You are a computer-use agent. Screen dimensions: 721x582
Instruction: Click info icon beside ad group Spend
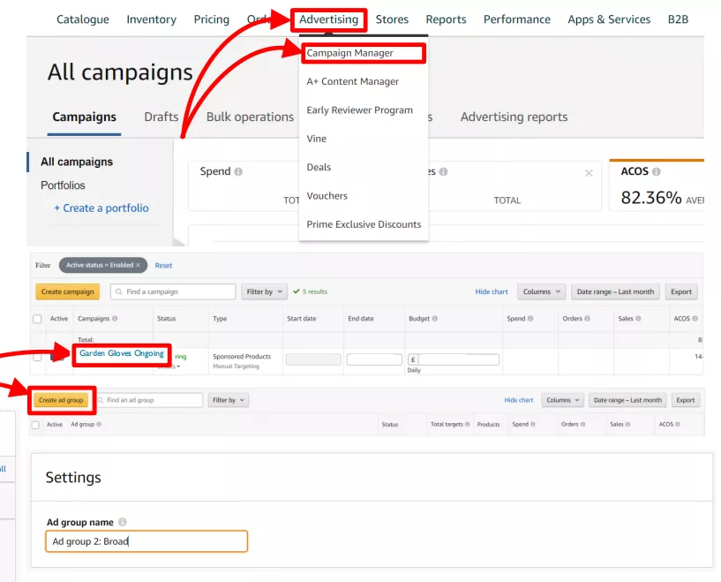pos(532,424)
